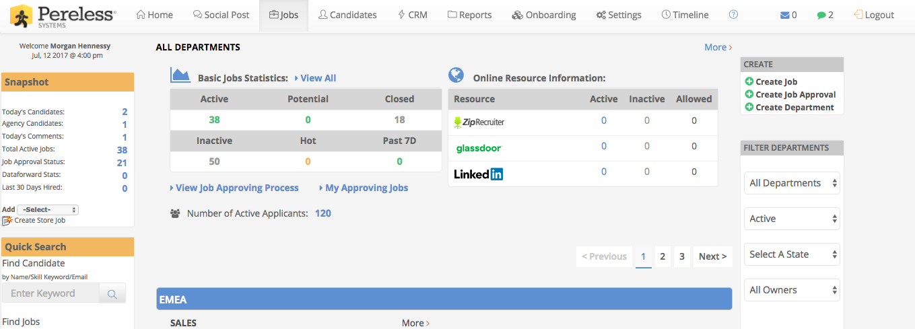Click the Create Job plus icon
Image resolution: width=915 pixels, height=329 pixels.
(749, 82)
